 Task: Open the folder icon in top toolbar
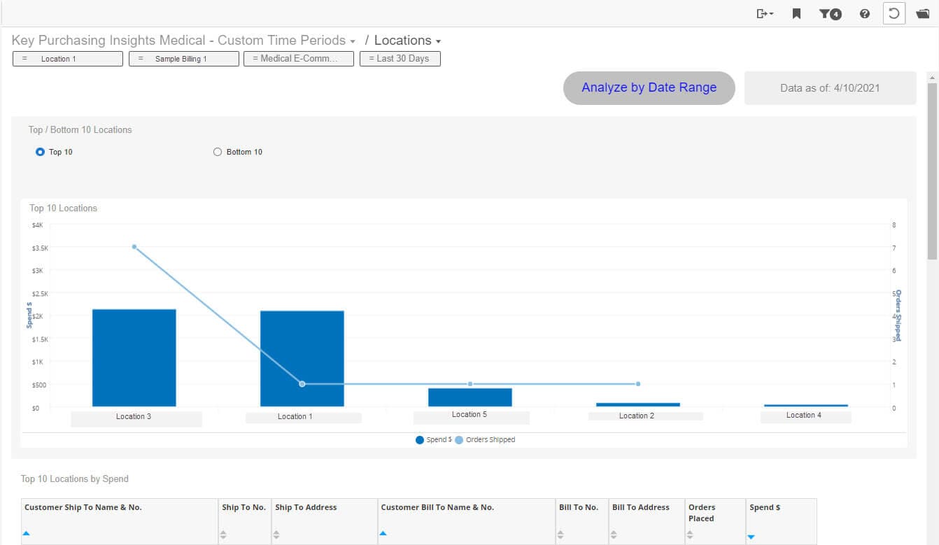coord(922,13)
